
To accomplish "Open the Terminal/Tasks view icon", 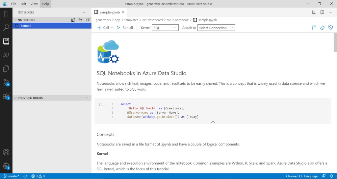I will pos(6,55).
